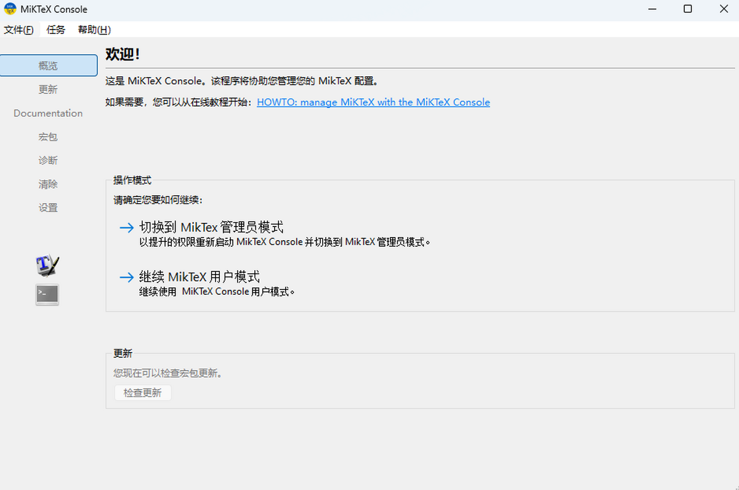Open the 诊断 diagnostics page

click(x=48, y=160)
